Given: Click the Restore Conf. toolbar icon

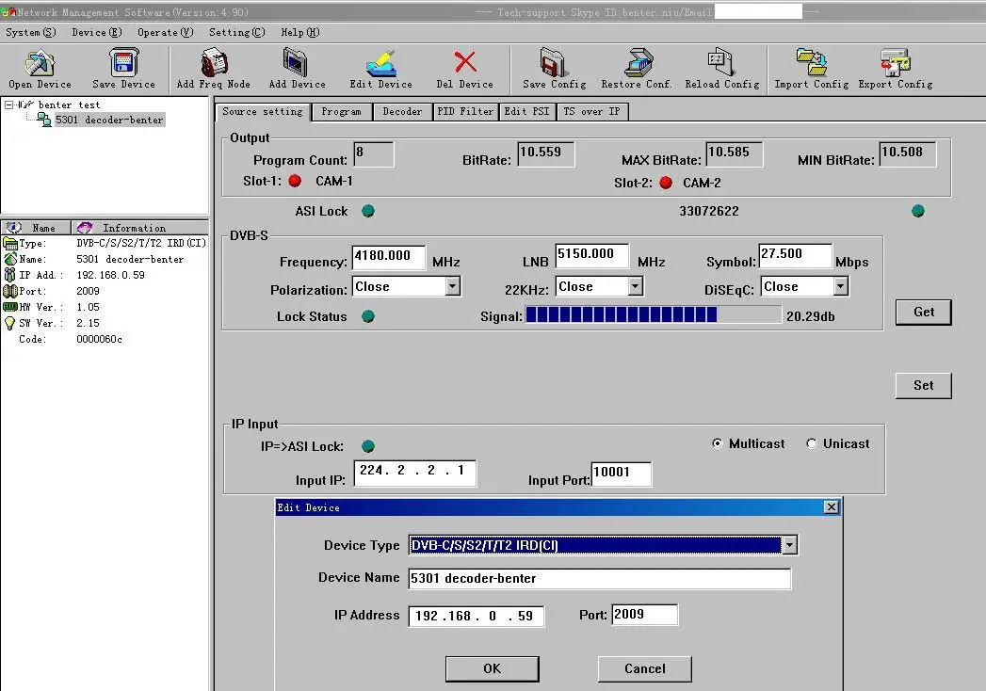Looking at the screenshot, I should click(637, 64).
